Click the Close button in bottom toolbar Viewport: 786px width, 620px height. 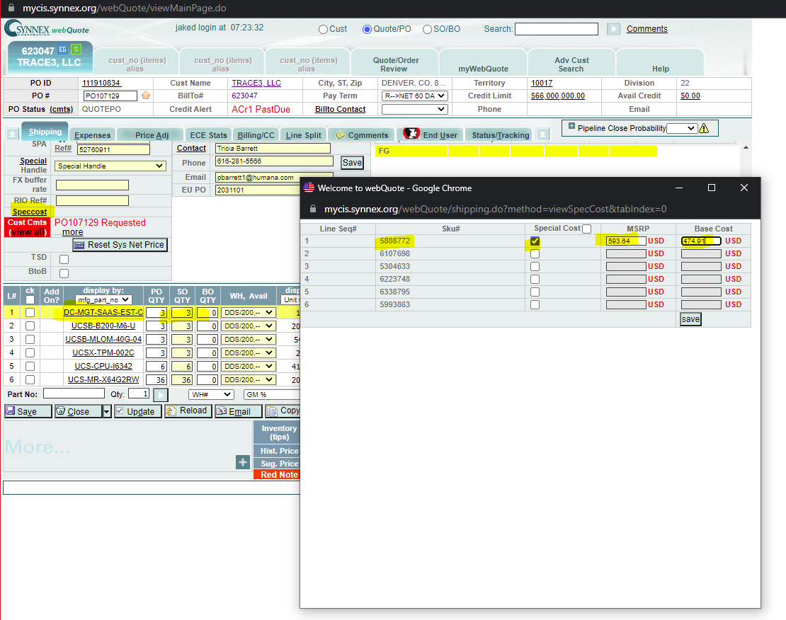(x=79, y=411)
